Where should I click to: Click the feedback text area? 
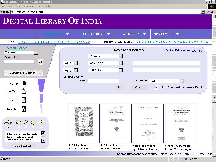point(23,137)
